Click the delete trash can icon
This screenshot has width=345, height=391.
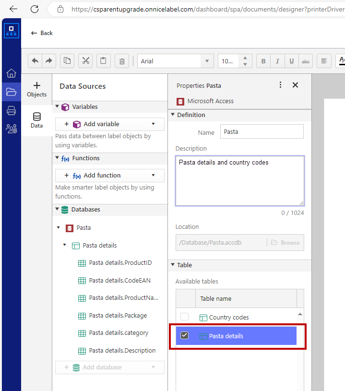(122, 61)
